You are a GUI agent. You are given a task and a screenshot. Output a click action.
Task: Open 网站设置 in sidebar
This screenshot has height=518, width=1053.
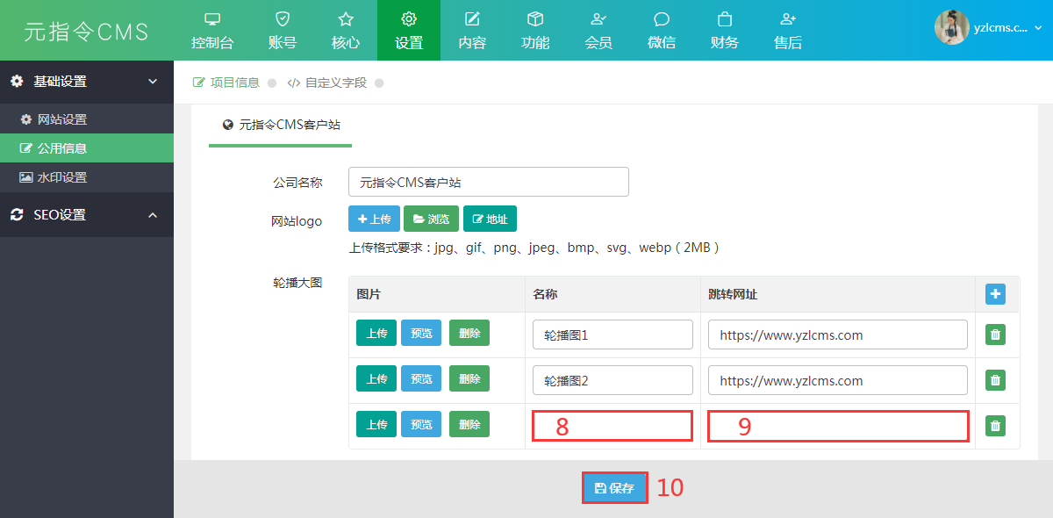[x=87, y=119]
